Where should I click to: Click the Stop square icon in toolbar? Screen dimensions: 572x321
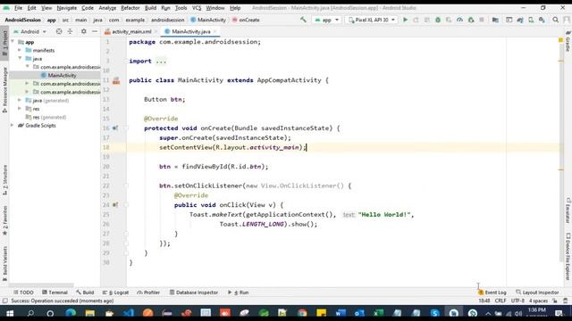pos(482,20)
